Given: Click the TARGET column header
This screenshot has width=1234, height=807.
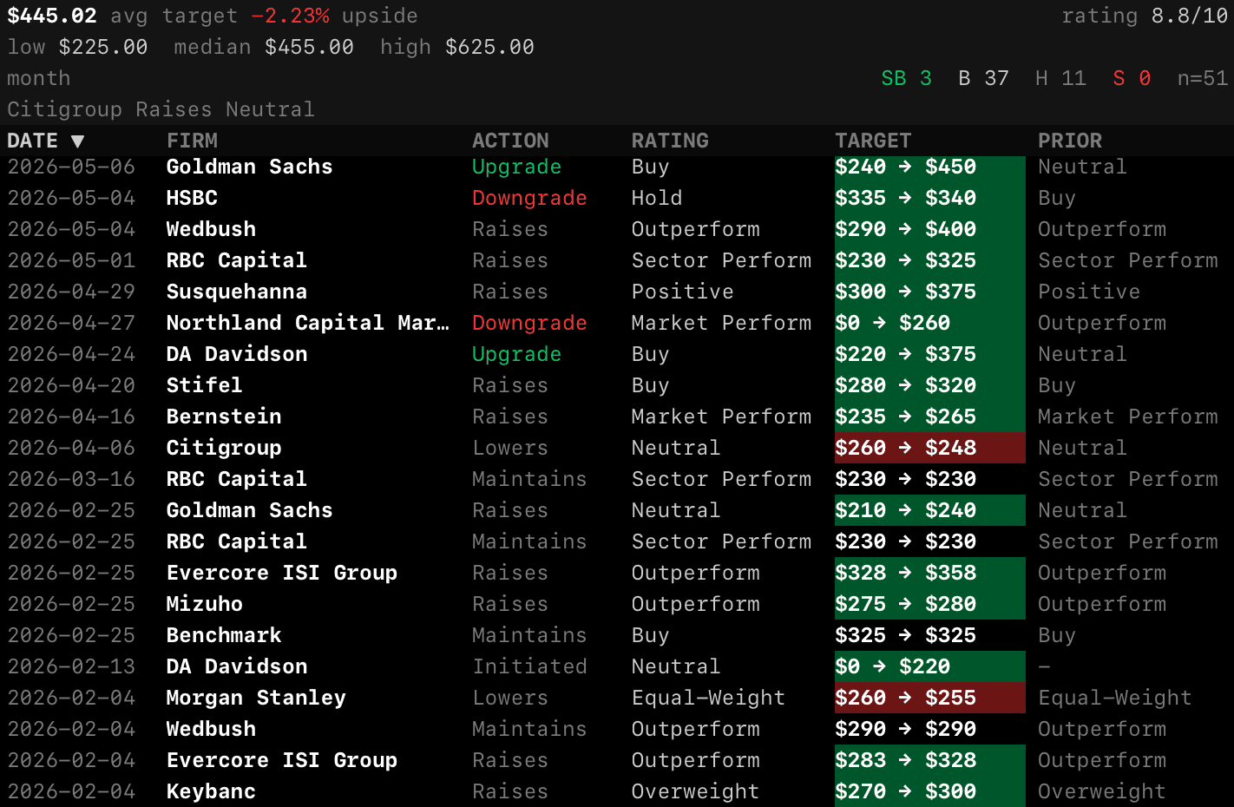Looking at the screenshot, I should pos(873,141).
